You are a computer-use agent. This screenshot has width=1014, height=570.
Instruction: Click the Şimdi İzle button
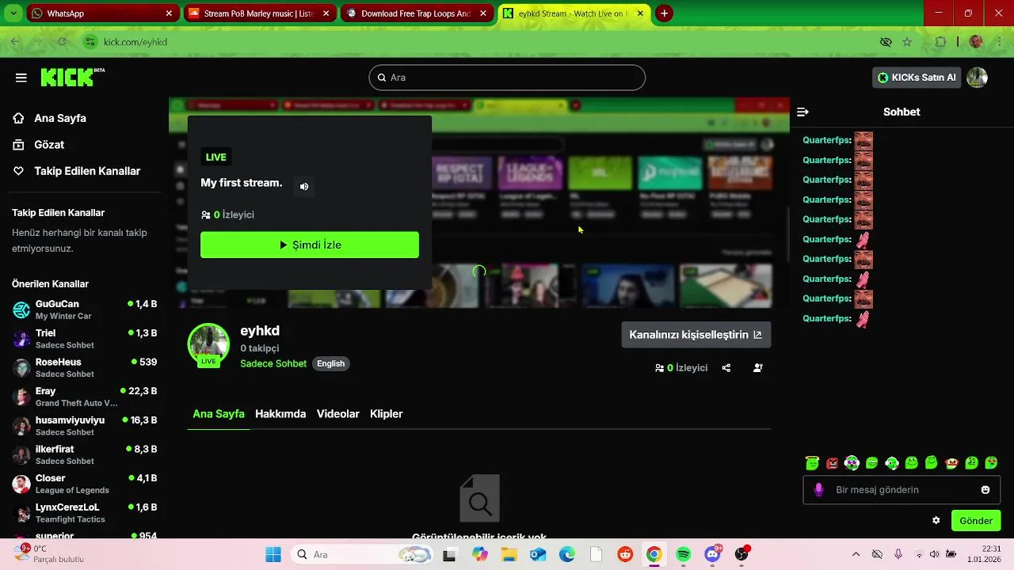(x=310, y=245)
